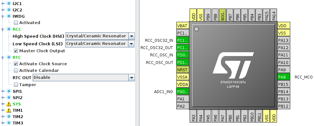Viewport: 314px width, 126px height.
Task: Select the green PA8 pin
Action: 284,77
